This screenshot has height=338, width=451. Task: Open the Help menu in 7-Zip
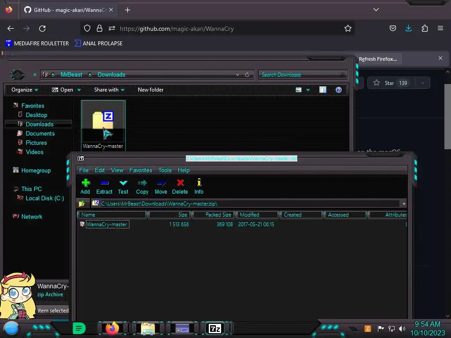pyautogui.click(x=184, y=170)
